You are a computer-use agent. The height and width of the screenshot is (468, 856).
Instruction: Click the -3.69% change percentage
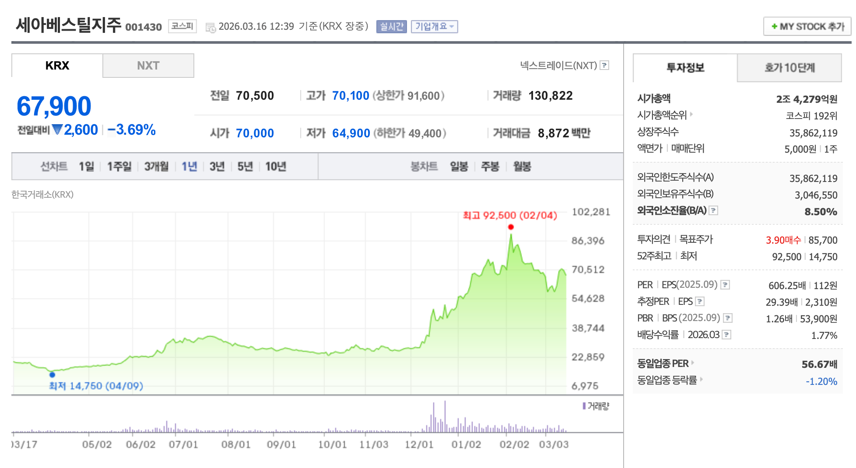coord(131,130)
